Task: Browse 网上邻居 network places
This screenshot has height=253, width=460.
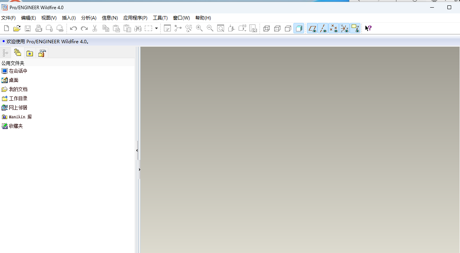Action: point(15,108)
